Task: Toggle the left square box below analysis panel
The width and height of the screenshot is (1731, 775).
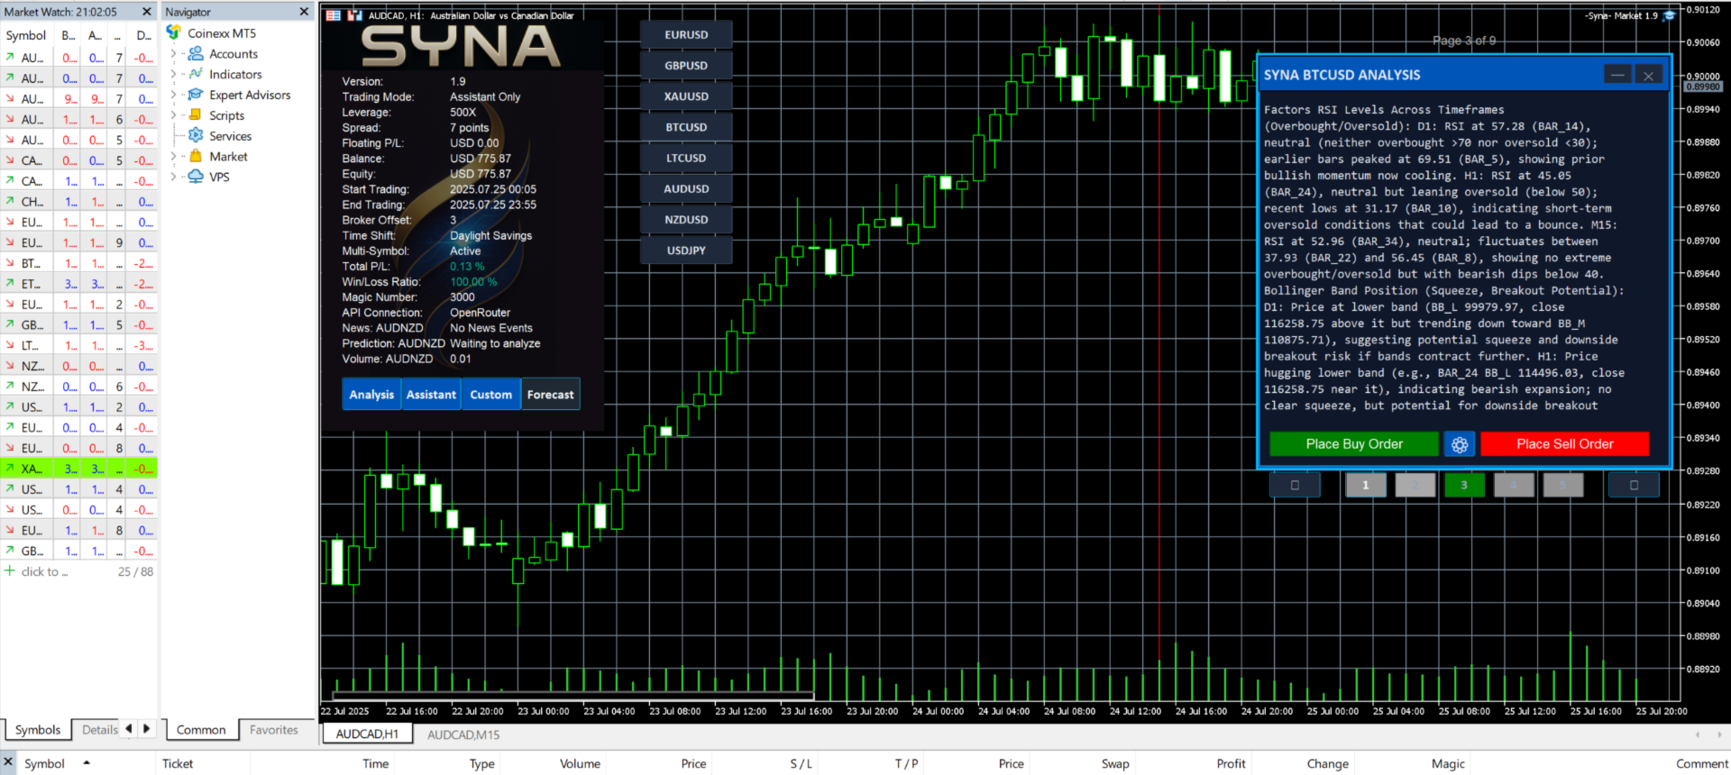Action: pyautogui.click(x=1295, y=485)
